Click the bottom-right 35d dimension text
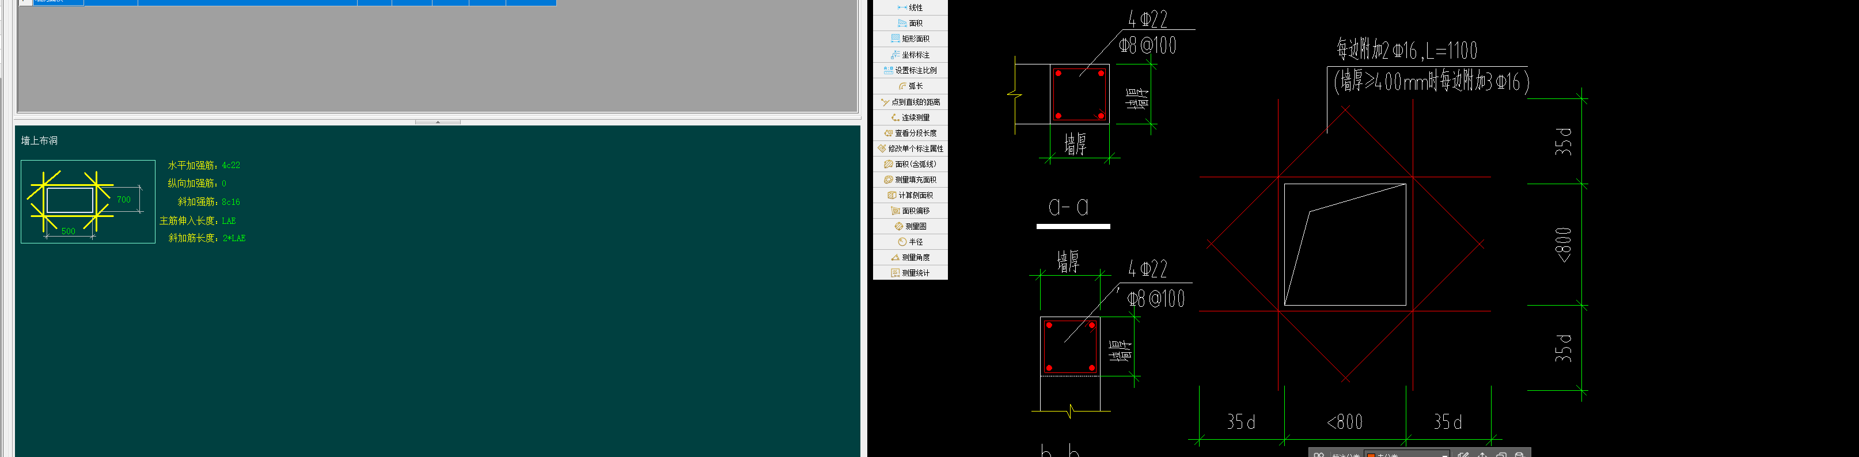The height and width of the screenshot is (457, 1859). [1448, 422]
